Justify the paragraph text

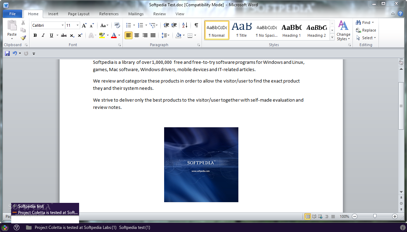153,35
